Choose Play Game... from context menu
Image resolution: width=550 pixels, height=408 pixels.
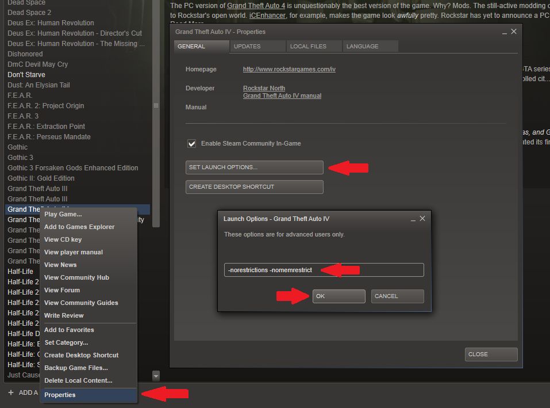(89, 214)
